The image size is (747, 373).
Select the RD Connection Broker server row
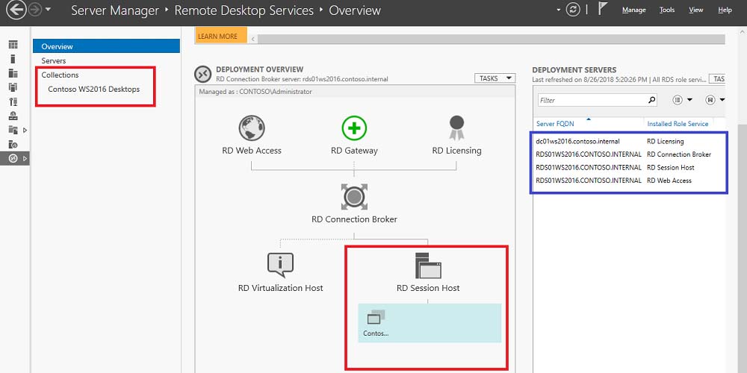629,154
